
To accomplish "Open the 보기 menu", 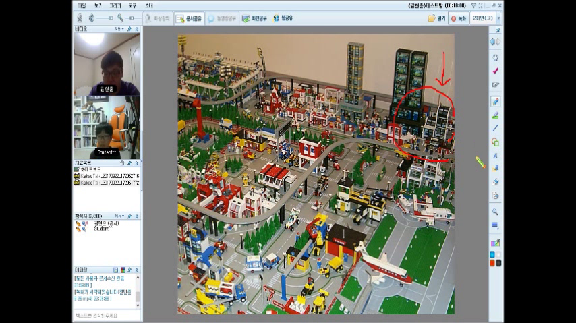I will [x=98, y=5].
